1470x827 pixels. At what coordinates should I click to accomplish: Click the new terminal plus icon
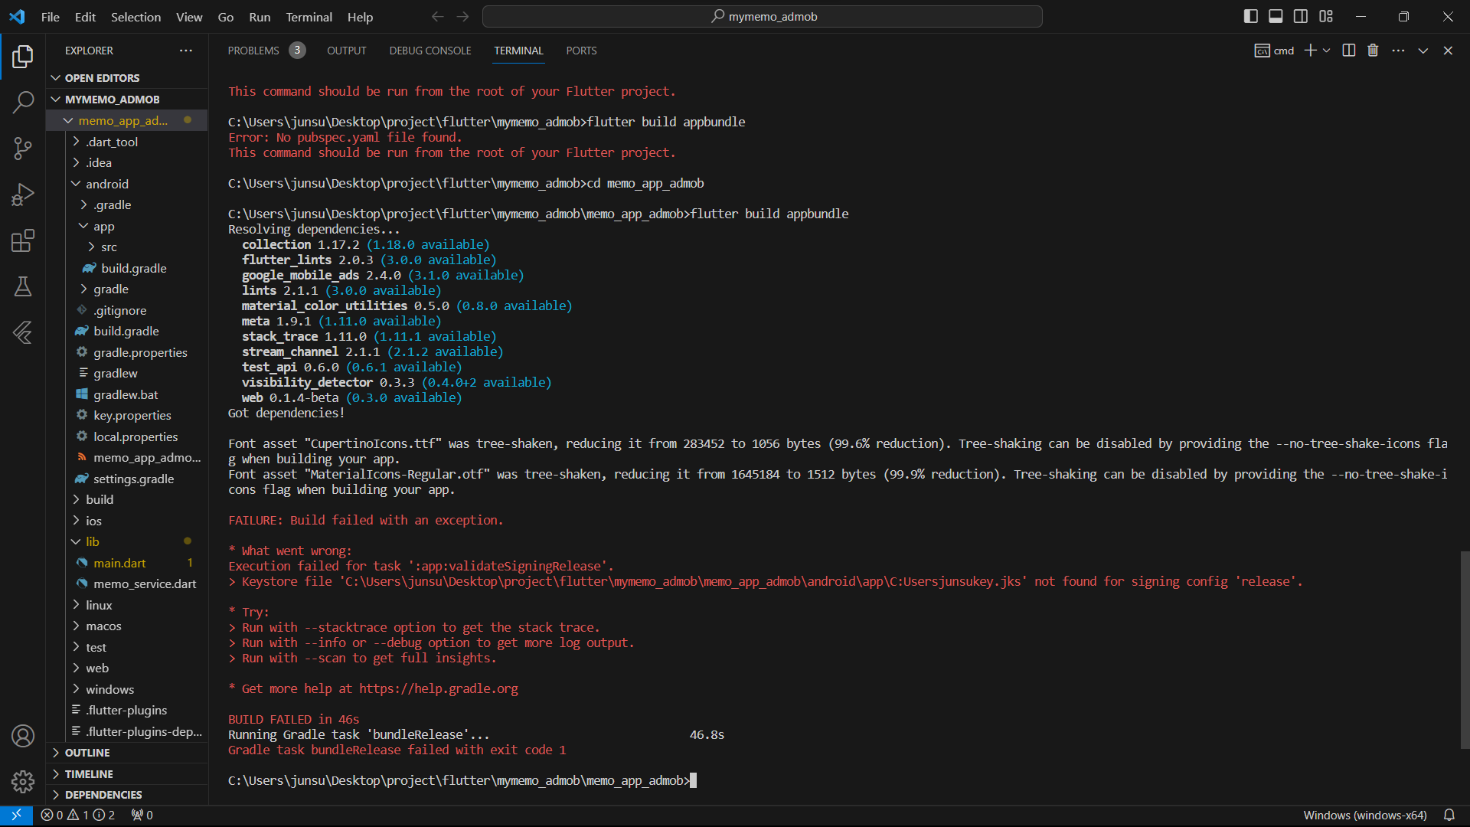point(1310,51)
